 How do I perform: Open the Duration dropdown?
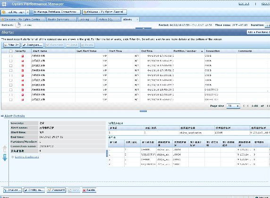tap(267, 25)
